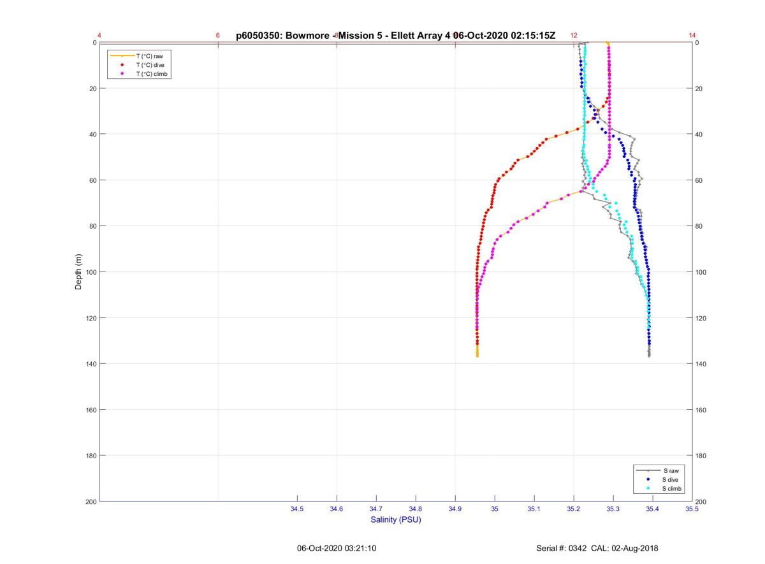Click the 'S raw' legend label
This screenshot has height=564, width=765.
[x=670, y=470]
